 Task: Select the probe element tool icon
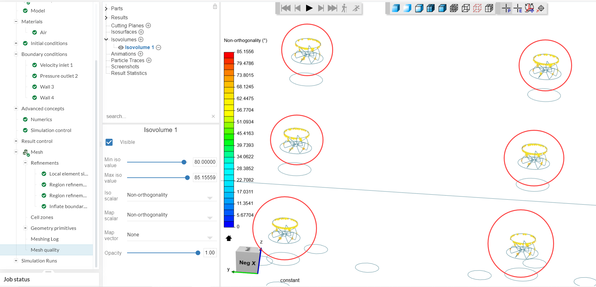[x=518, y=8]
